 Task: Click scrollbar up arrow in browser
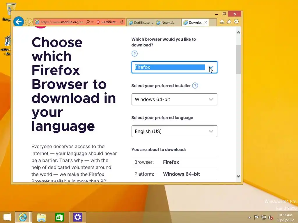pos(239,33)
